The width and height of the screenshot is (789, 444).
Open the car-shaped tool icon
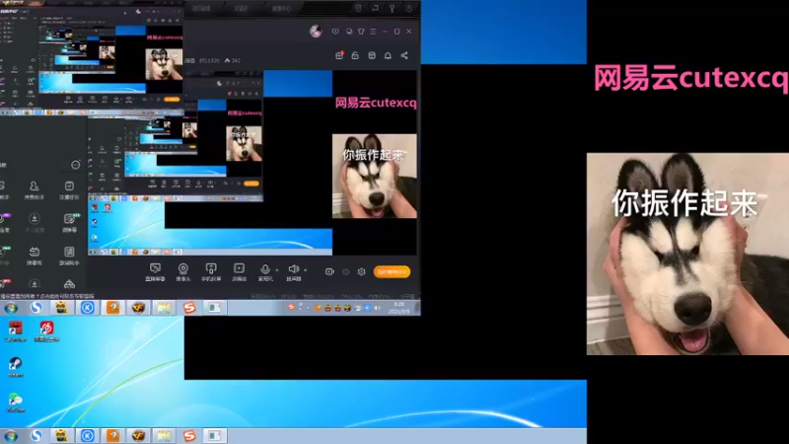click(x=69, y=284)
